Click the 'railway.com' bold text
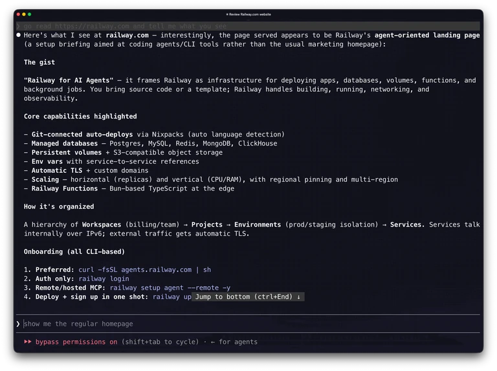 click(127, 35)
